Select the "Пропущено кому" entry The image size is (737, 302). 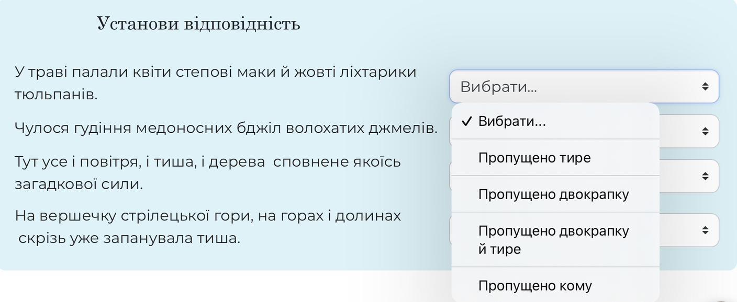coord(535,286)
